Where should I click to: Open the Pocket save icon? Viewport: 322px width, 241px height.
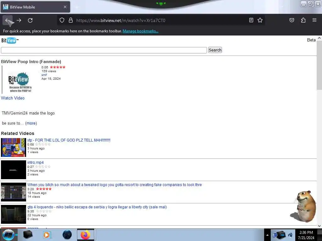[291, 20]
